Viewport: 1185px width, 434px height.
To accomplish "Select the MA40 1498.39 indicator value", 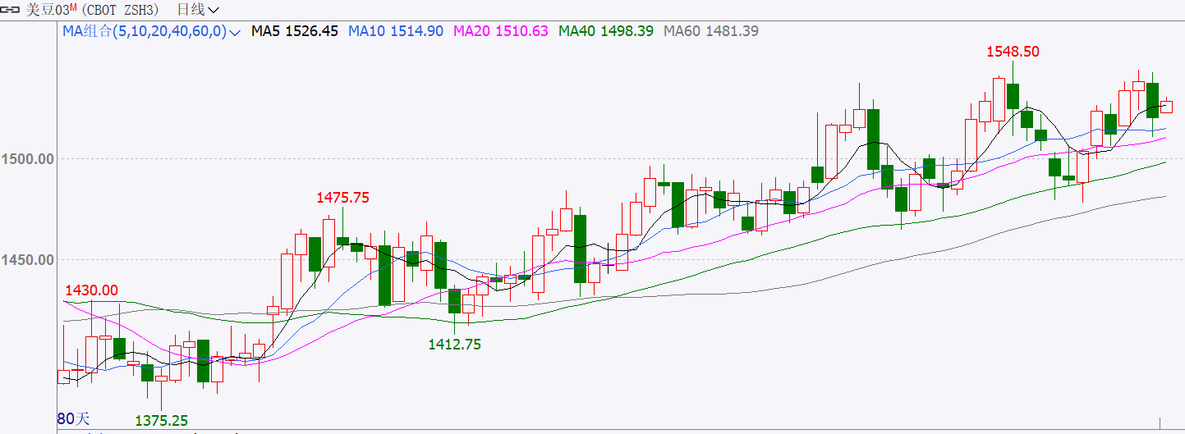I will tap(606, 31).
